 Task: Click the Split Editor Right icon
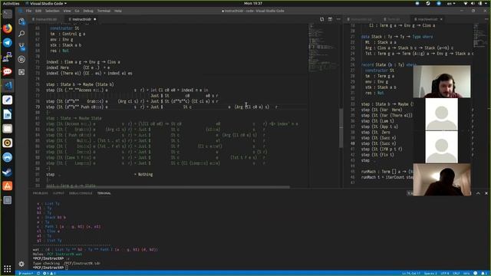click(330, 19)
